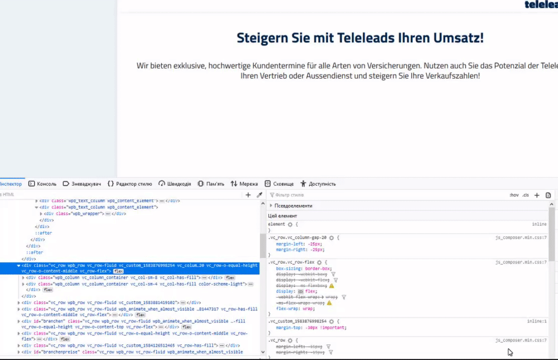This screenshot has width=558, height=360.
Task: Collapse the open wpb_text_column div node
Action: click(x=36, y=207)
